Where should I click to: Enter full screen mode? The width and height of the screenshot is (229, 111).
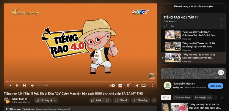click(151, 85)
